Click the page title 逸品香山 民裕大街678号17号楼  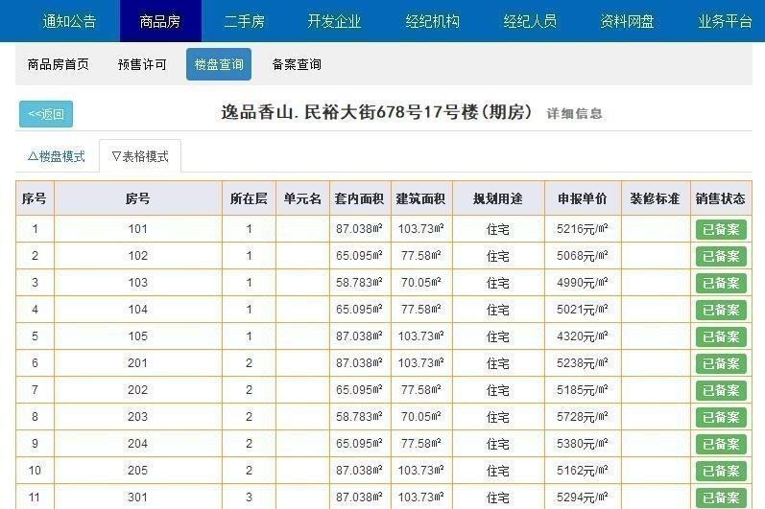376,112
